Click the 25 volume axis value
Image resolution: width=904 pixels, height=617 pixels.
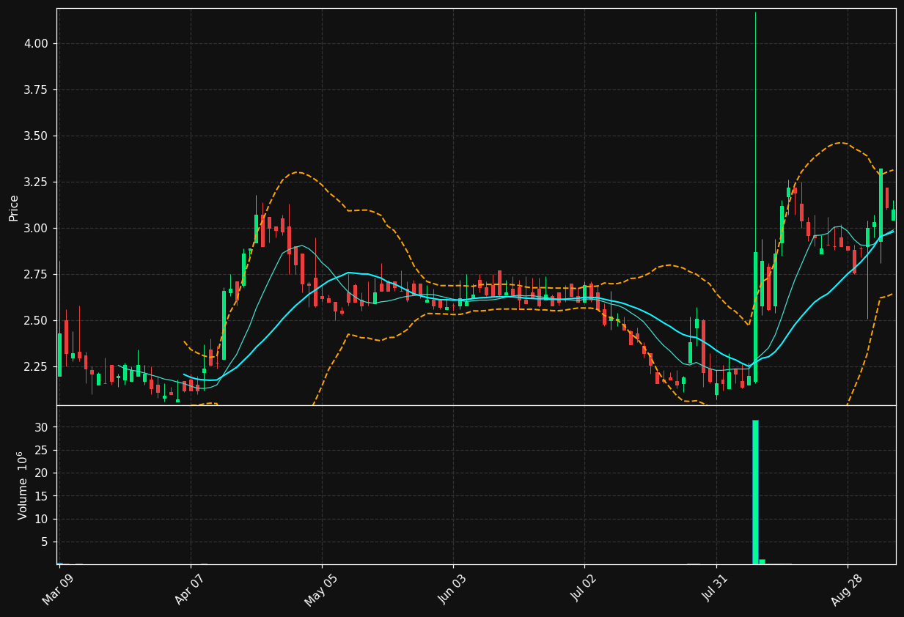[42, 451]
